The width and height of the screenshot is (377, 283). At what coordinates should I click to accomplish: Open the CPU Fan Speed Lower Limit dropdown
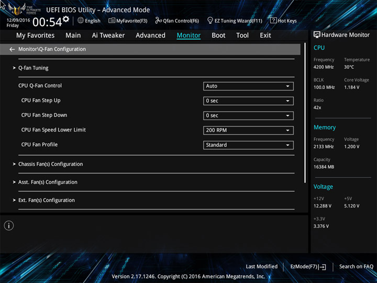click(x=248, y=130)
